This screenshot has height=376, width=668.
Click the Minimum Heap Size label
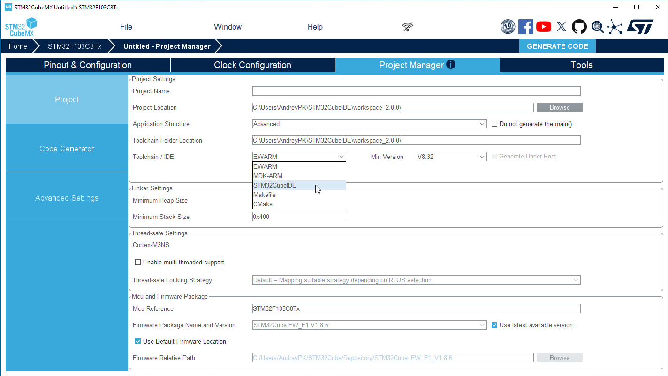click(x=160, y=201)
